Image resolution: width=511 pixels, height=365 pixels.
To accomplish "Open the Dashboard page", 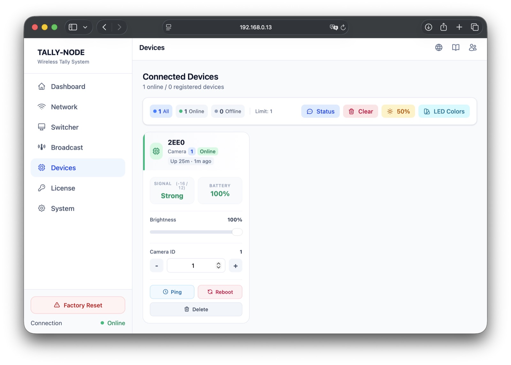I will click(78, 86).
